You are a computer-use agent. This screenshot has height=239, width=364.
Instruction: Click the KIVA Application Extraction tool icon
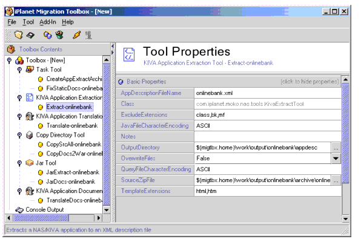tap(30, 97)
